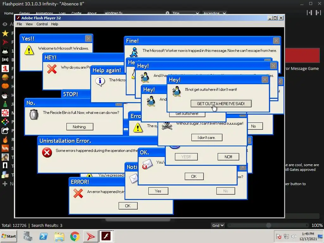This screenshot has height=243, width=324.
Task: Click the info bubble icon in Help again!
Action: point(100,81)
